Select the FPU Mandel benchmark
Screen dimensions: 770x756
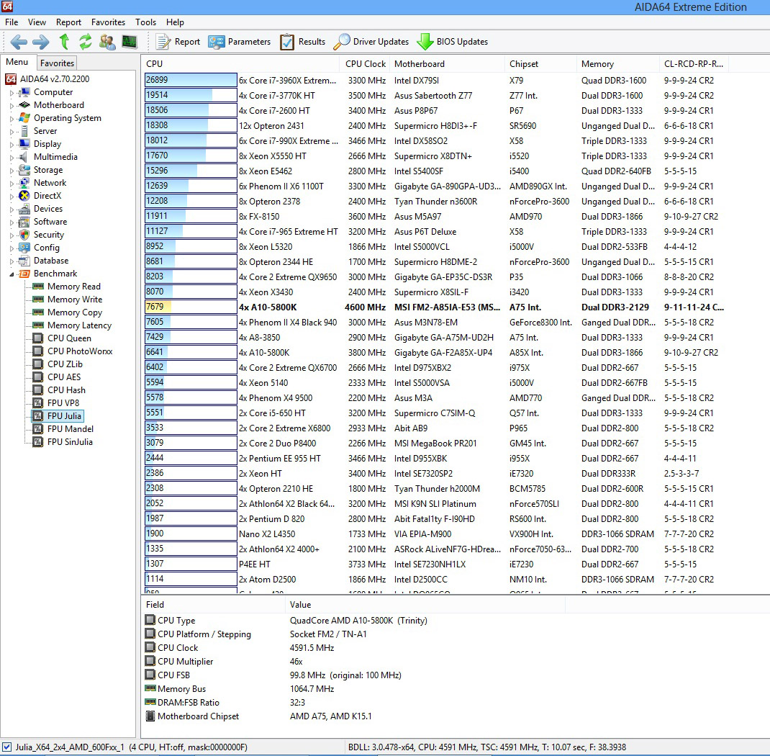tap(63, 429)
